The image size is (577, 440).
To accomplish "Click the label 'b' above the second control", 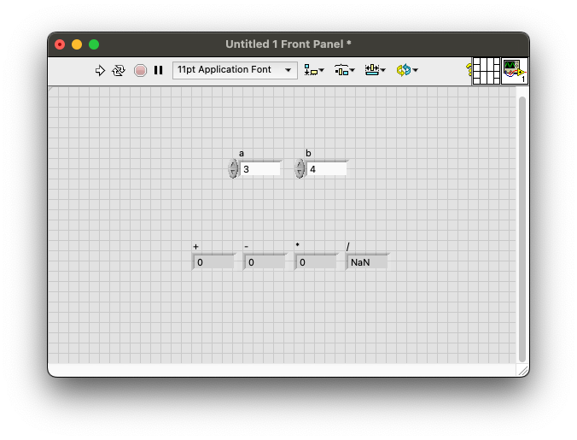I will tap(308, 153).
